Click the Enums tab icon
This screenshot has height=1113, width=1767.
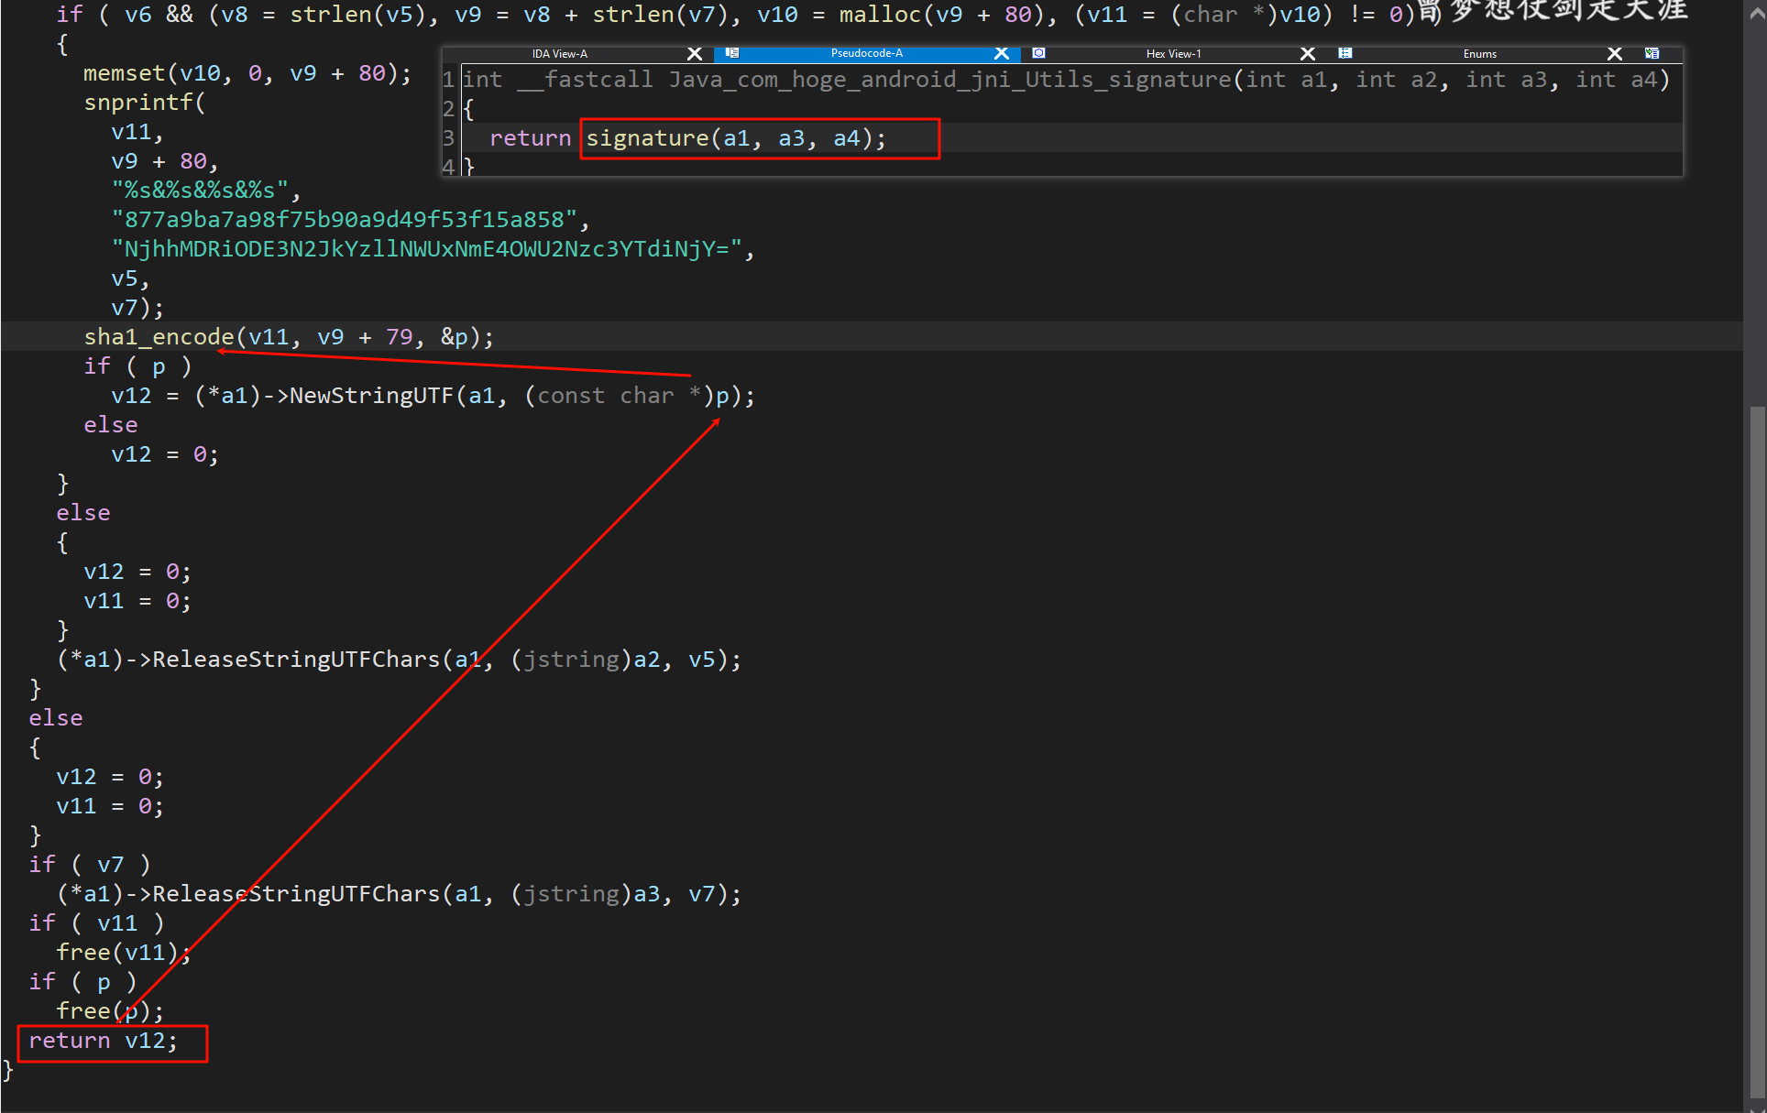(1344, 53)
